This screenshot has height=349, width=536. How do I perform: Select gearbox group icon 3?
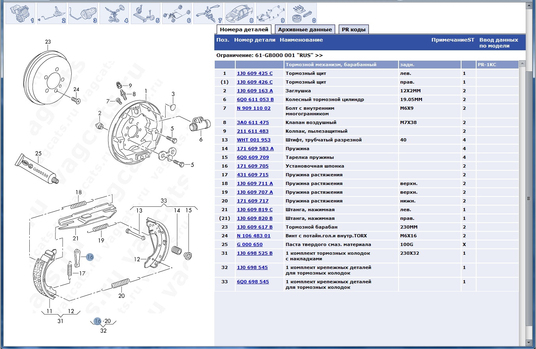click(83, 13)
